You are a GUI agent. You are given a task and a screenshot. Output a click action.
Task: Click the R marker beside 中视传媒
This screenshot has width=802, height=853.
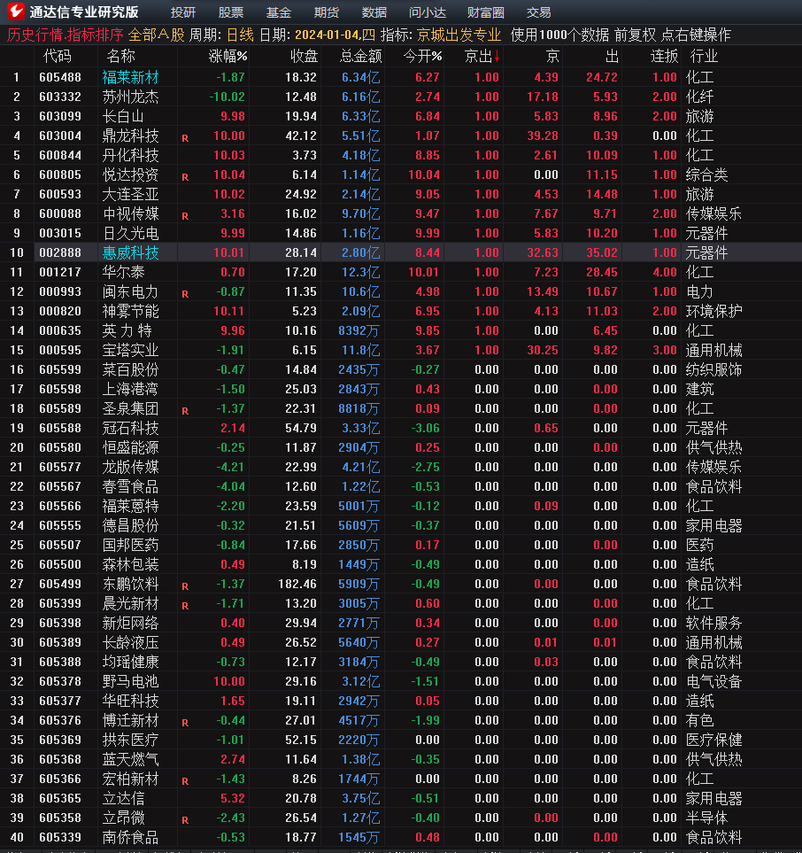pyautogui.click(x=185, y=216)
